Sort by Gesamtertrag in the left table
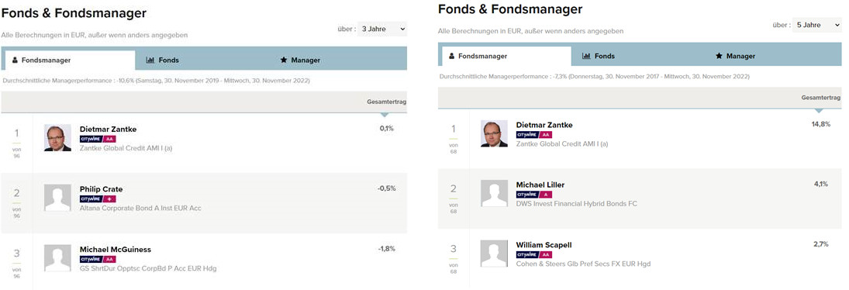The height and width of the screenshot is (290, 849). pyautogui.click(x=387, y=101)
